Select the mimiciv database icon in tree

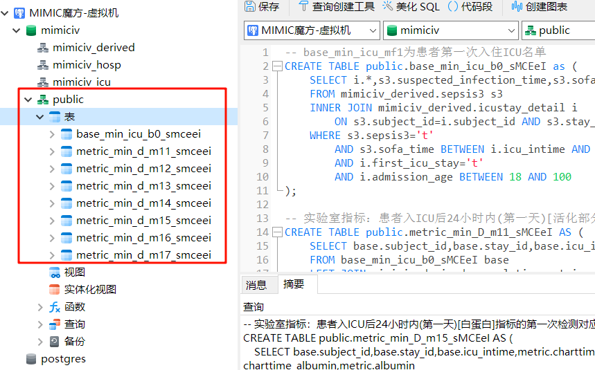tap(30, 30)
